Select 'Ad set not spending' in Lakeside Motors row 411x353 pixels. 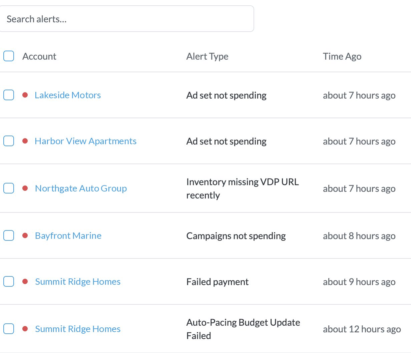click(226, 96)
